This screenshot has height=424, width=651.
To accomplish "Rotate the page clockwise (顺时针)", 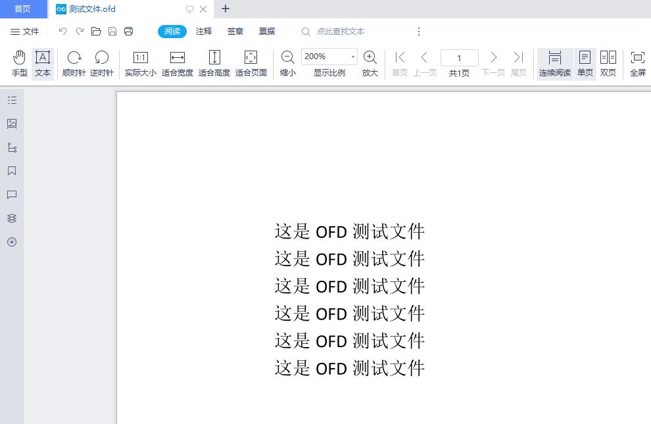I will 74,63.
